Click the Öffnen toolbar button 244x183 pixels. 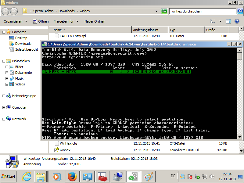[x=41, y=21]
